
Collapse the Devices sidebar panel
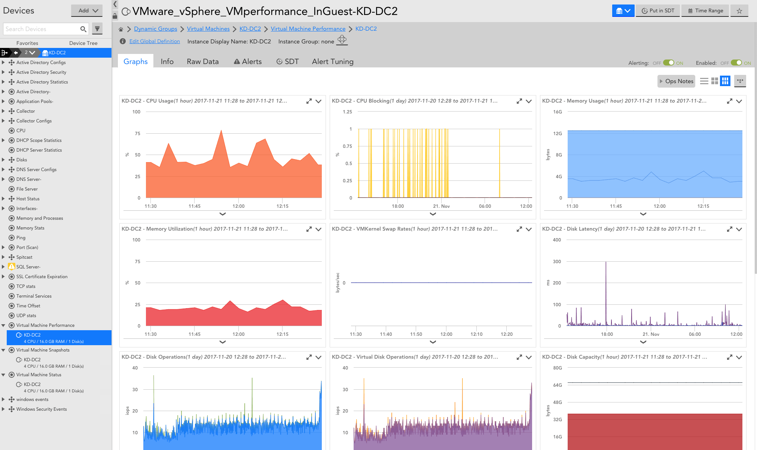[115, 4]
